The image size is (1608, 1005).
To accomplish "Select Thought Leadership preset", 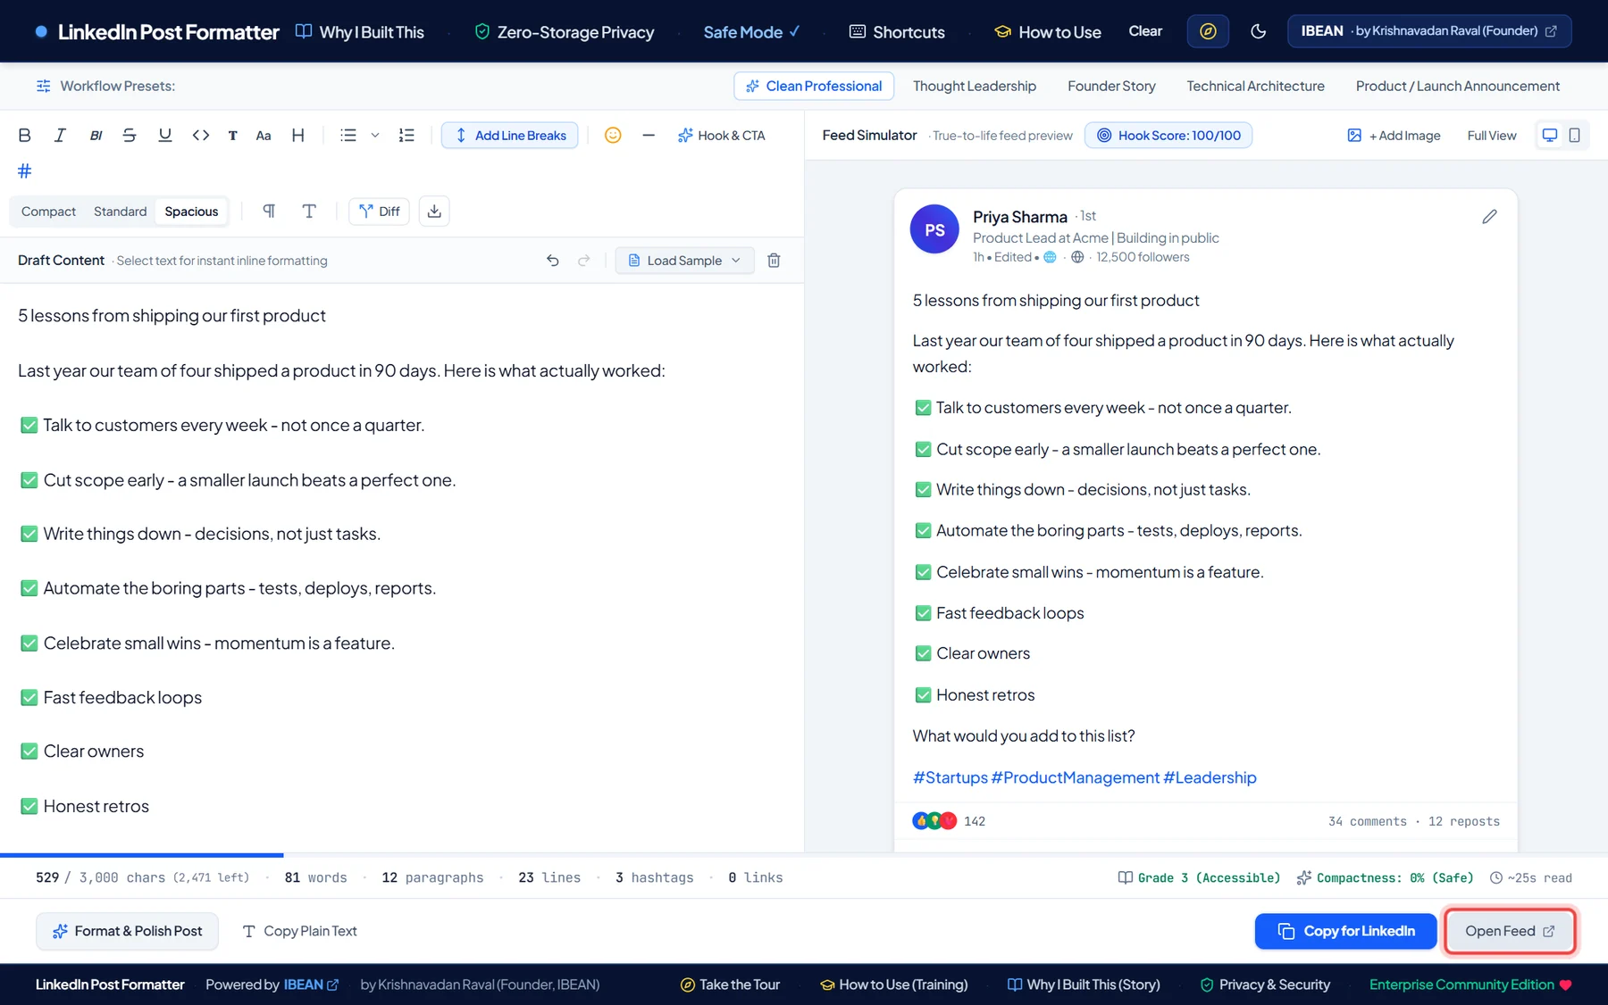I will (975, 87).
